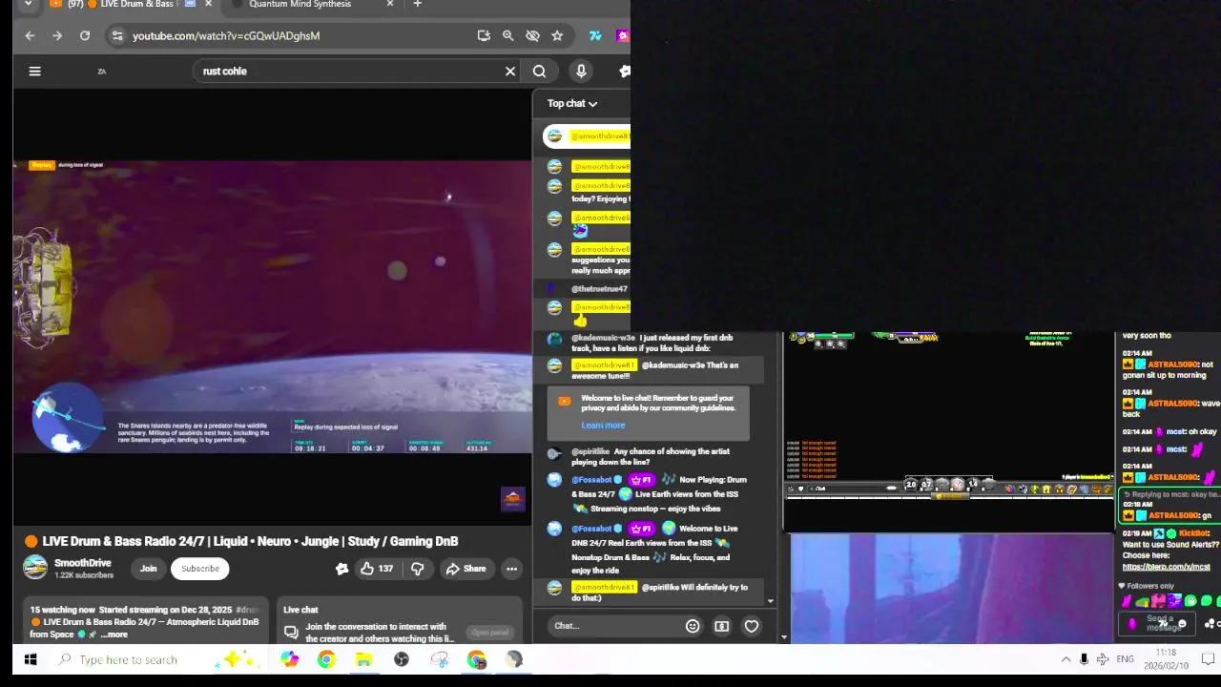This screenshot has height=687, width=1221.
Task: Open Google Chrome from the taskbar
Action: (x=326, y=659)
